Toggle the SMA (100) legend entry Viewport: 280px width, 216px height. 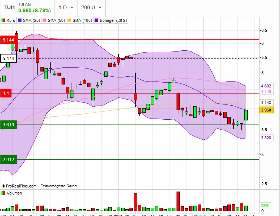[x=80, y=20]
